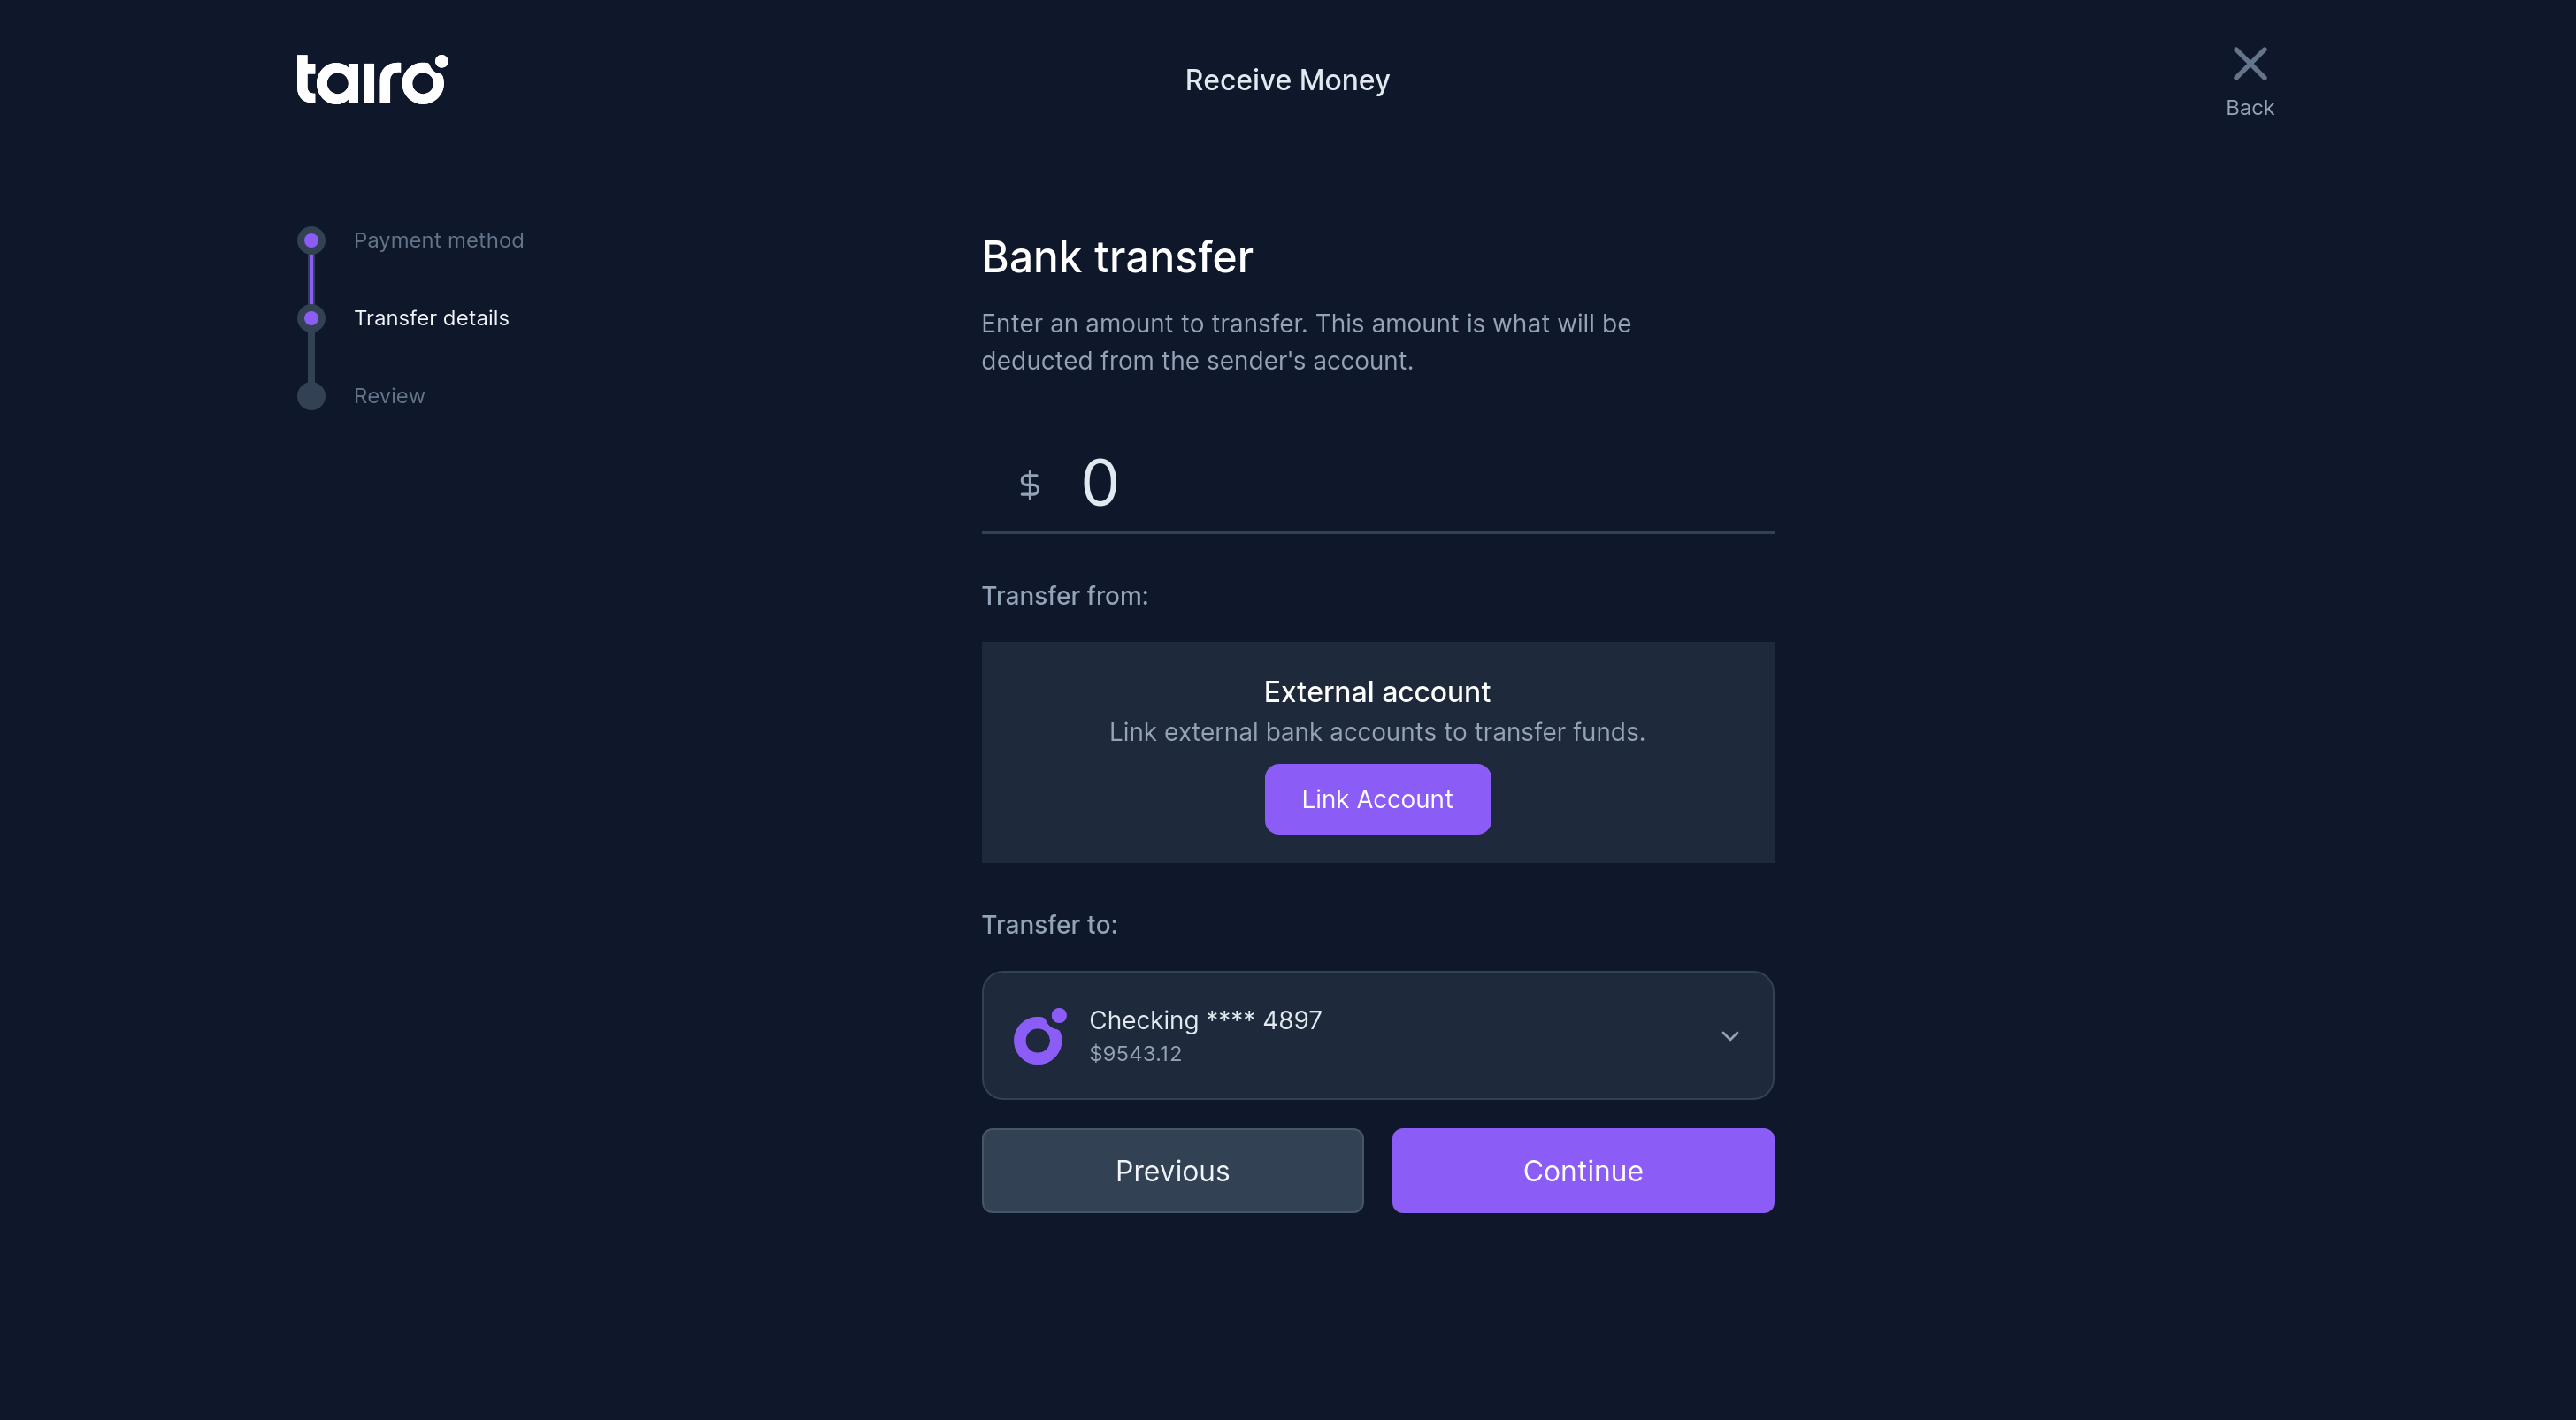Click the dollar sign icon
This screenshot has width=2576, height=1420.
1029,485
